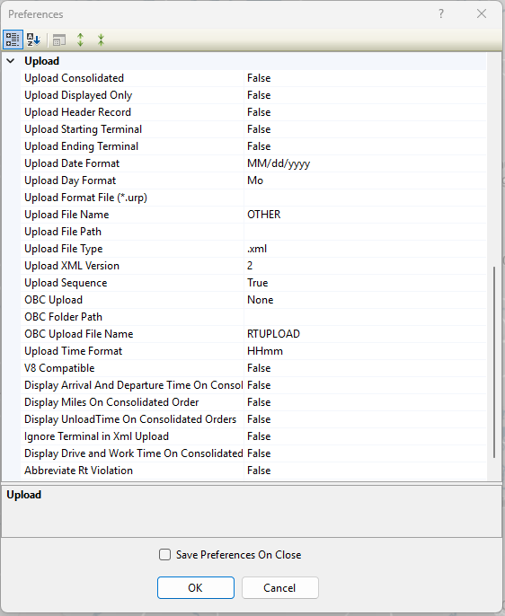The image size is (505, 616).
Task: Change Ignore Terminal in Xml Upload value
Action: (365, 436)
